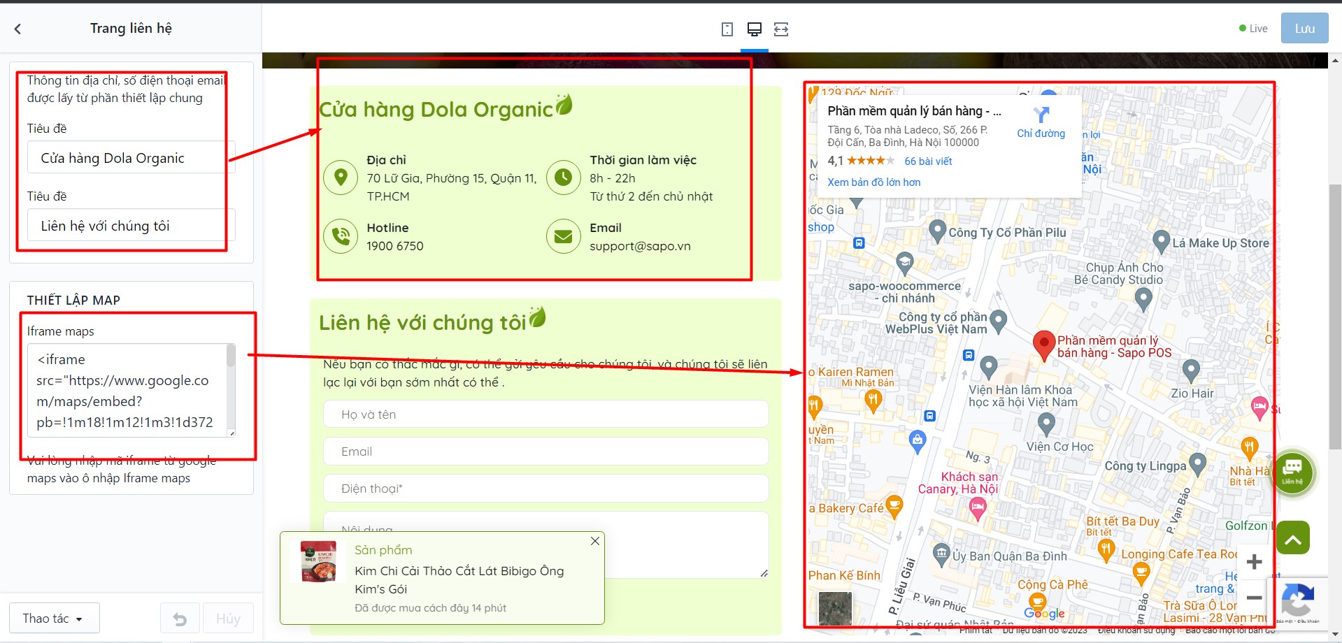Click the hotline number 1900 6750
The width and height of the screenshot is (1342, 643).
[x=395, y=246]
